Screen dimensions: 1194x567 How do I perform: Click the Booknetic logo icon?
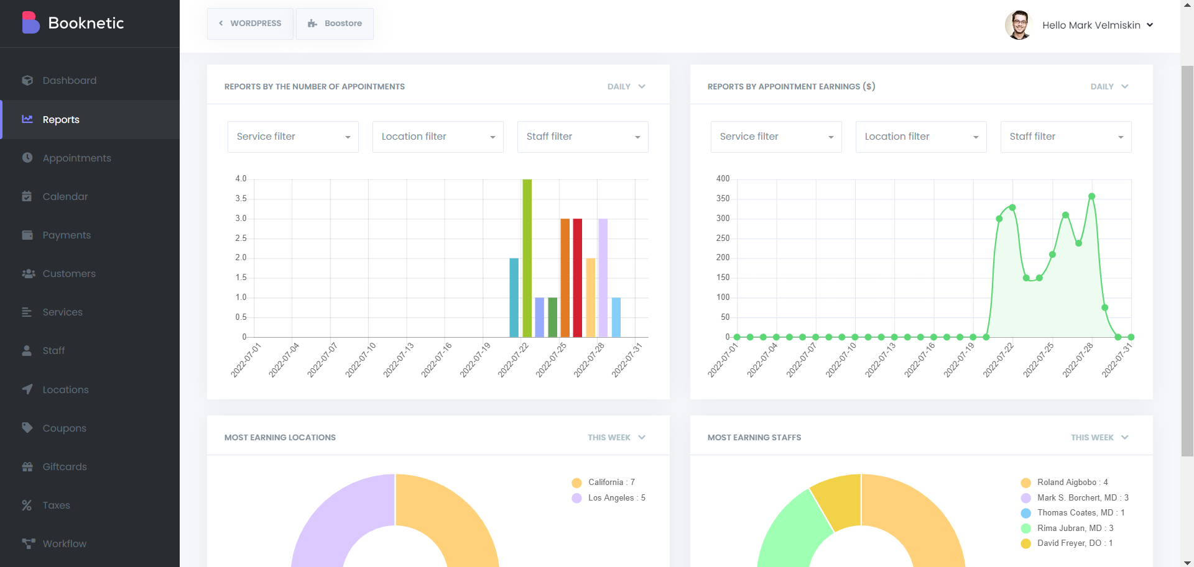click(x=30, y=22)
